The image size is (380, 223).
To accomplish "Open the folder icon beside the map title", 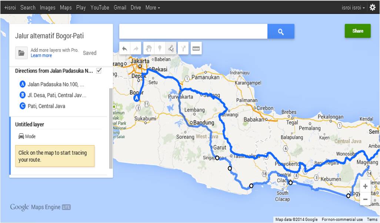I will click(21, 53).
